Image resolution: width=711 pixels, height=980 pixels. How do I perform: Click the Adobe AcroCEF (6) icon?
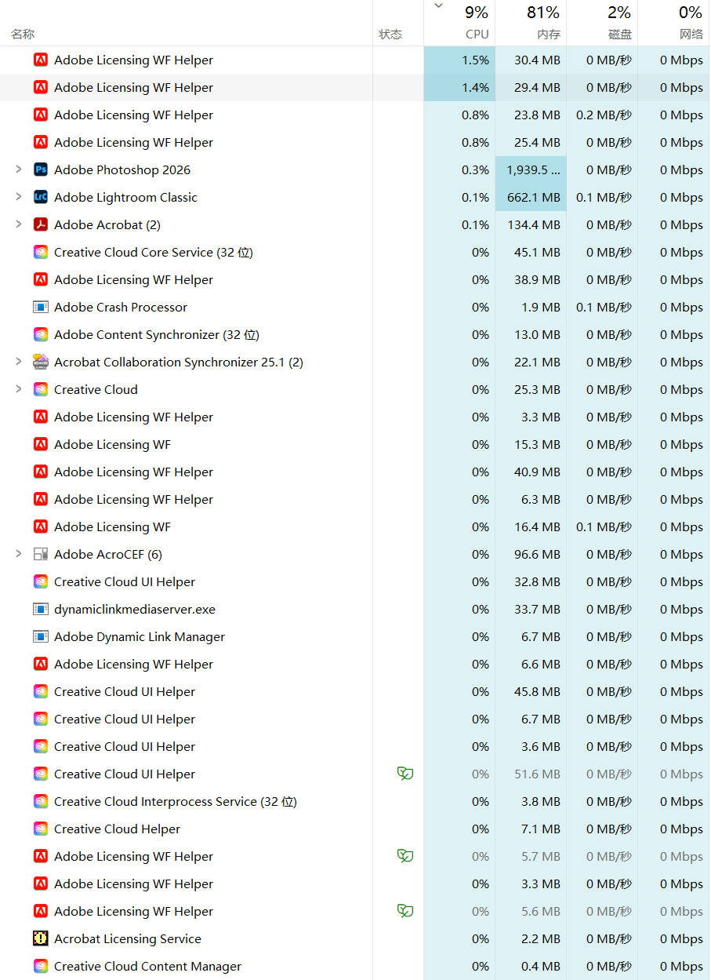click(41, 554)
